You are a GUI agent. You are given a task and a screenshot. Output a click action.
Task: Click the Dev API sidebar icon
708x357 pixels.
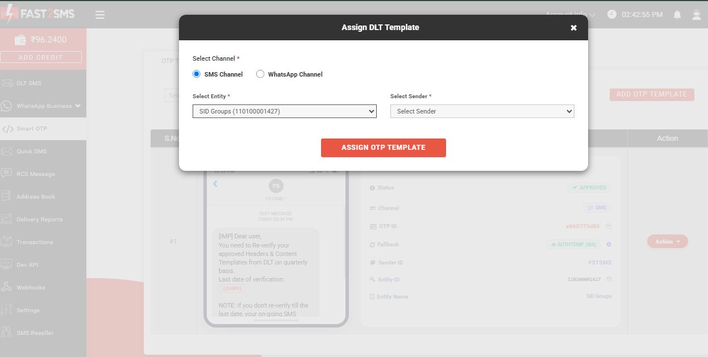(7, 264)
